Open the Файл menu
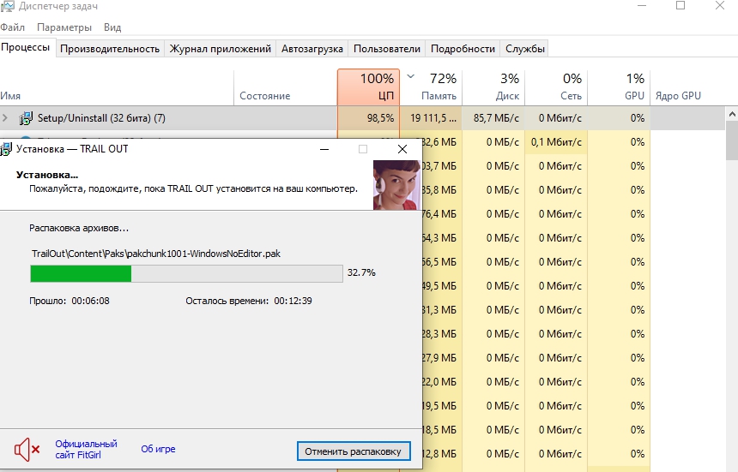 [12, 27]
